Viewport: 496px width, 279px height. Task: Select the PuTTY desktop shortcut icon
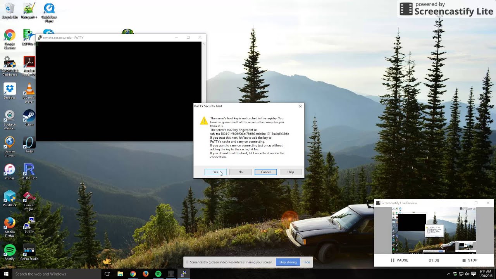(x=29, y=226)
